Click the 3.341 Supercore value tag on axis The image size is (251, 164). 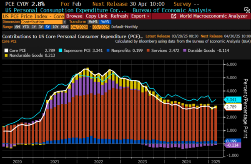pos(233,100)
